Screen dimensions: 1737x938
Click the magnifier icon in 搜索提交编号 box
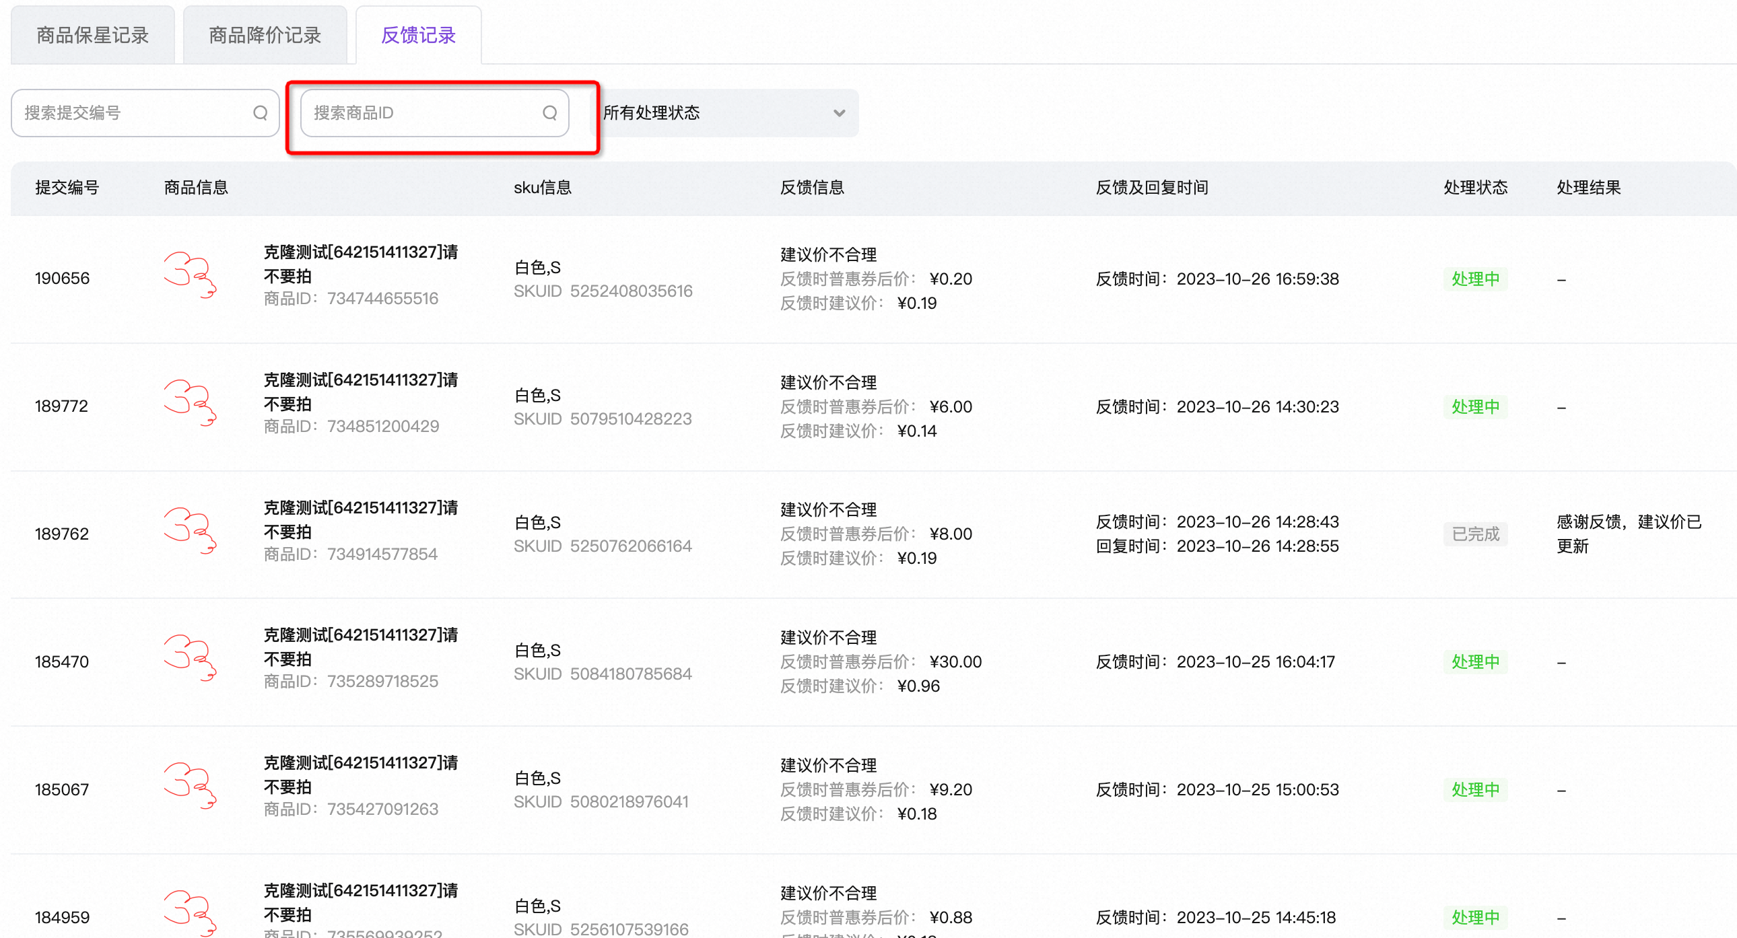coord(261,112)
